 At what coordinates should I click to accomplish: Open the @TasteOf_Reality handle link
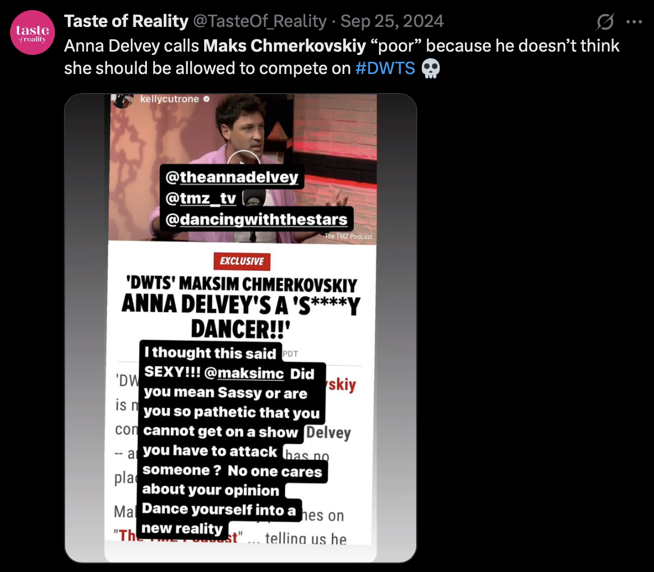260,21
